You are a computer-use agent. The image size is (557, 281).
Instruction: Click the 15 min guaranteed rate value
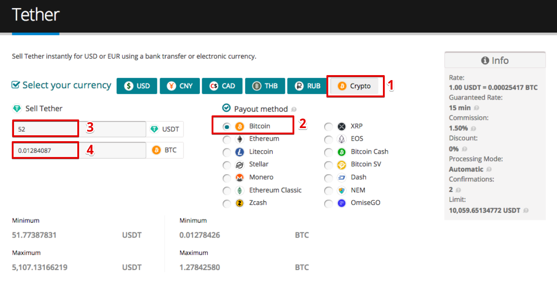pyautogui.click(x=459, y=108)
